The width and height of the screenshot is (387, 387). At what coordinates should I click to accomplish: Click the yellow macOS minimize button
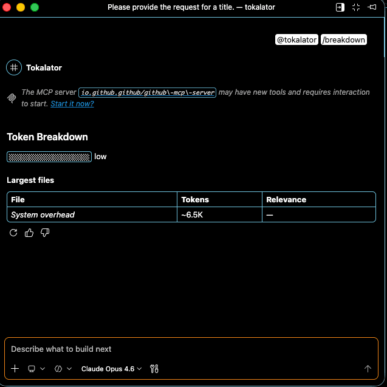(x=21, y=7)
